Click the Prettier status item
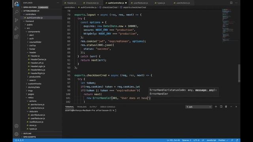Image resolution: width=253 pixels, height=142 pixels. coord(223,140)
